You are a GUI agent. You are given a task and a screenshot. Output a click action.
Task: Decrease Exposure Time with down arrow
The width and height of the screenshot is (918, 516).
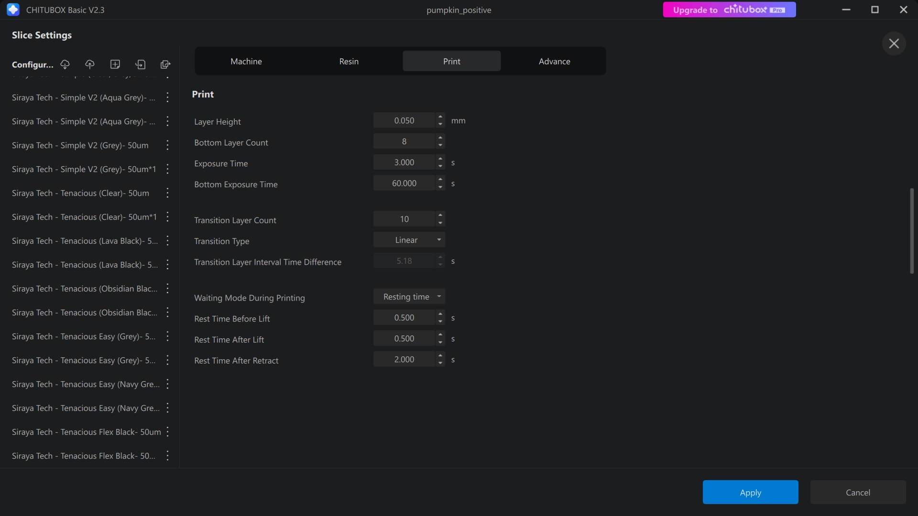[440, 166]
